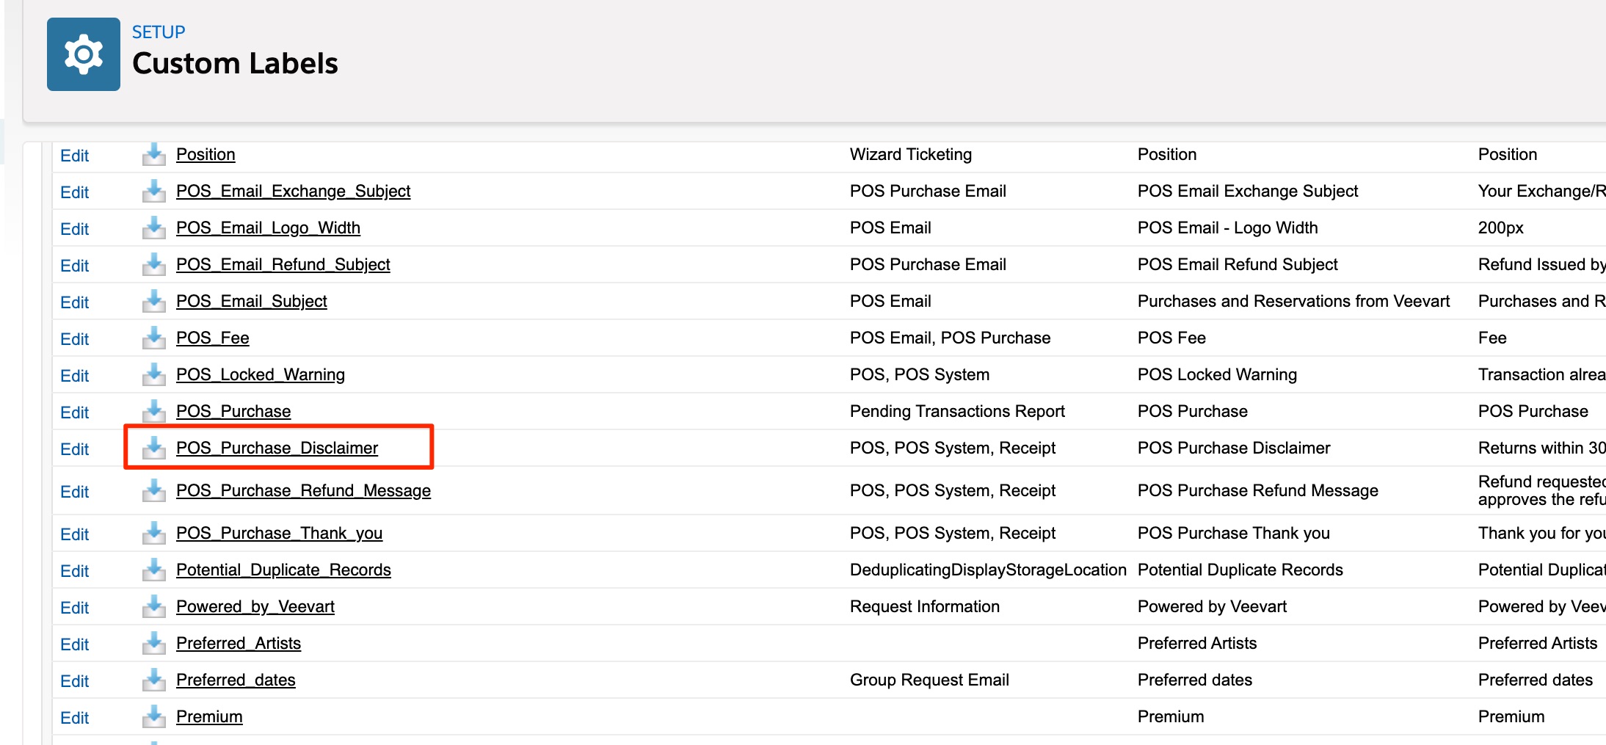The width and height of the screenshot is (1606, 745).
Task: Open the POS_Email_Subject label
Action: pyautogui.click(x=251, y=301)
